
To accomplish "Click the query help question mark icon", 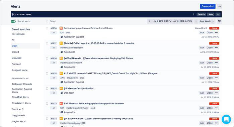I will (193, 14).
